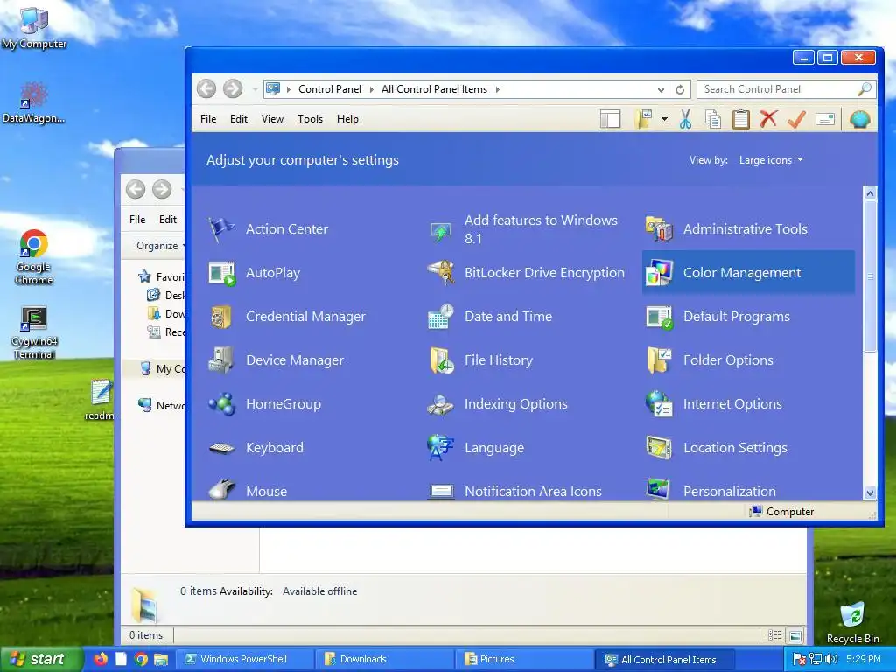Toggle the preview pane layout icon

pyautogui.click(x=610, y=119)
